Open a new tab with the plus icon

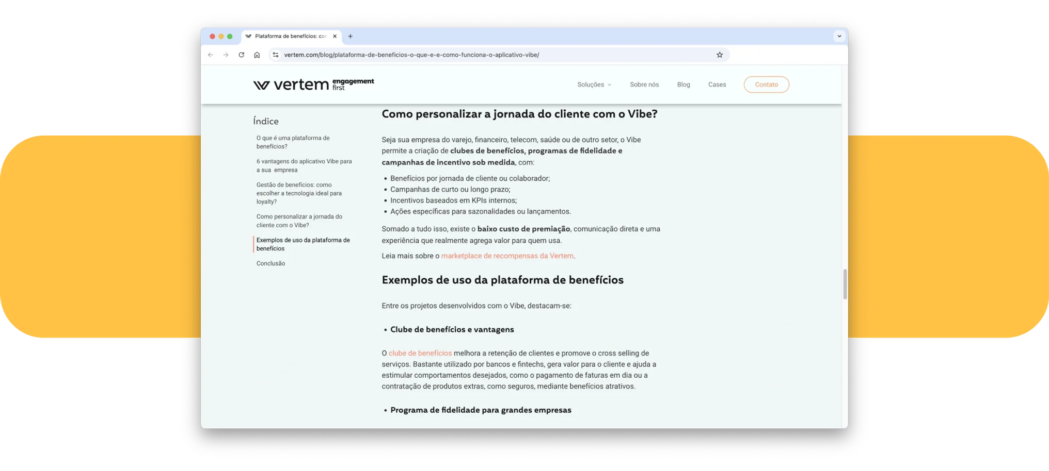point(351,36)
